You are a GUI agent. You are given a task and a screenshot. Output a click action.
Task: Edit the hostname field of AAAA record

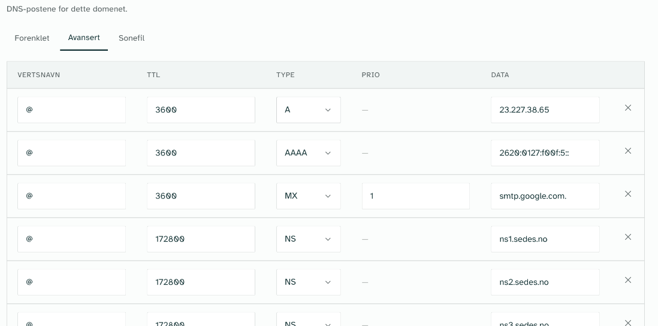[71, 153]
